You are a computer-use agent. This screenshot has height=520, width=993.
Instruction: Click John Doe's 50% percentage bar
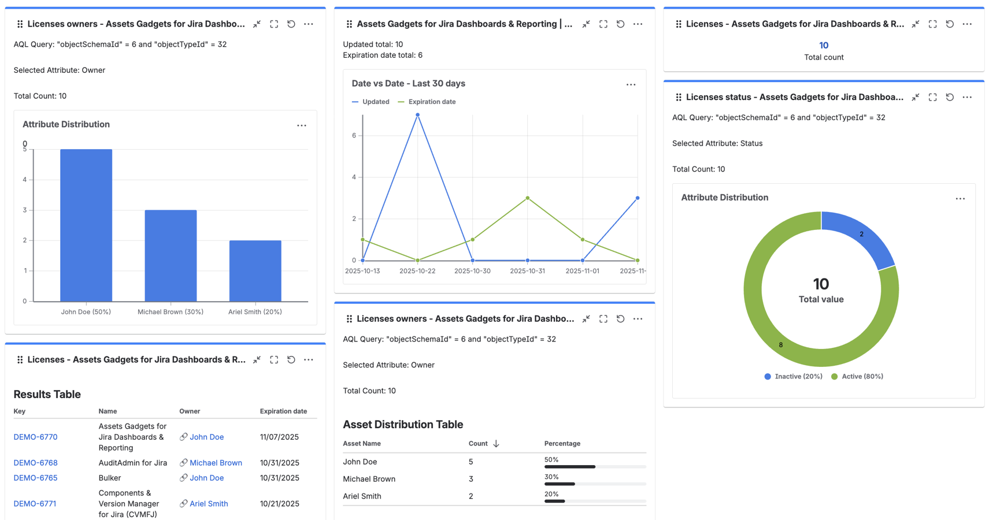click(x=569, y=466)
